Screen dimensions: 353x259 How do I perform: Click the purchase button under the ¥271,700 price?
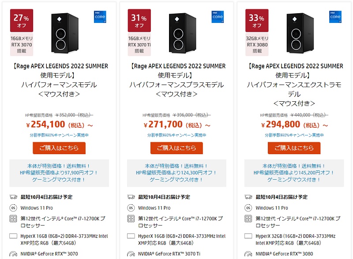[x=176, y=148]
